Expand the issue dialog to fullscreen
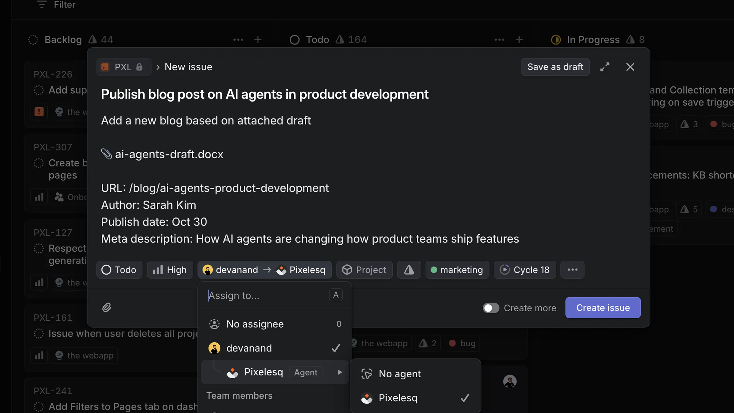 (x=605, y=67)
